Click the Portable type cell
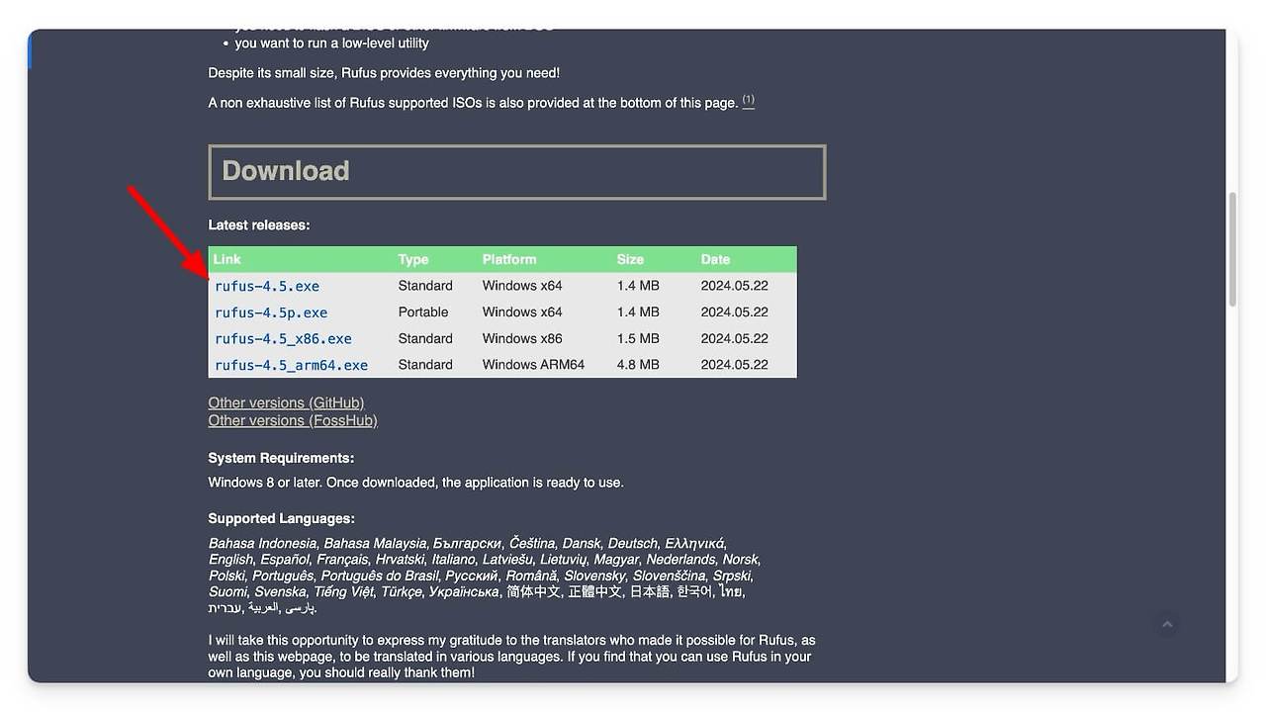This screenshot has width=1266, height=712. (x=423, y=311)
